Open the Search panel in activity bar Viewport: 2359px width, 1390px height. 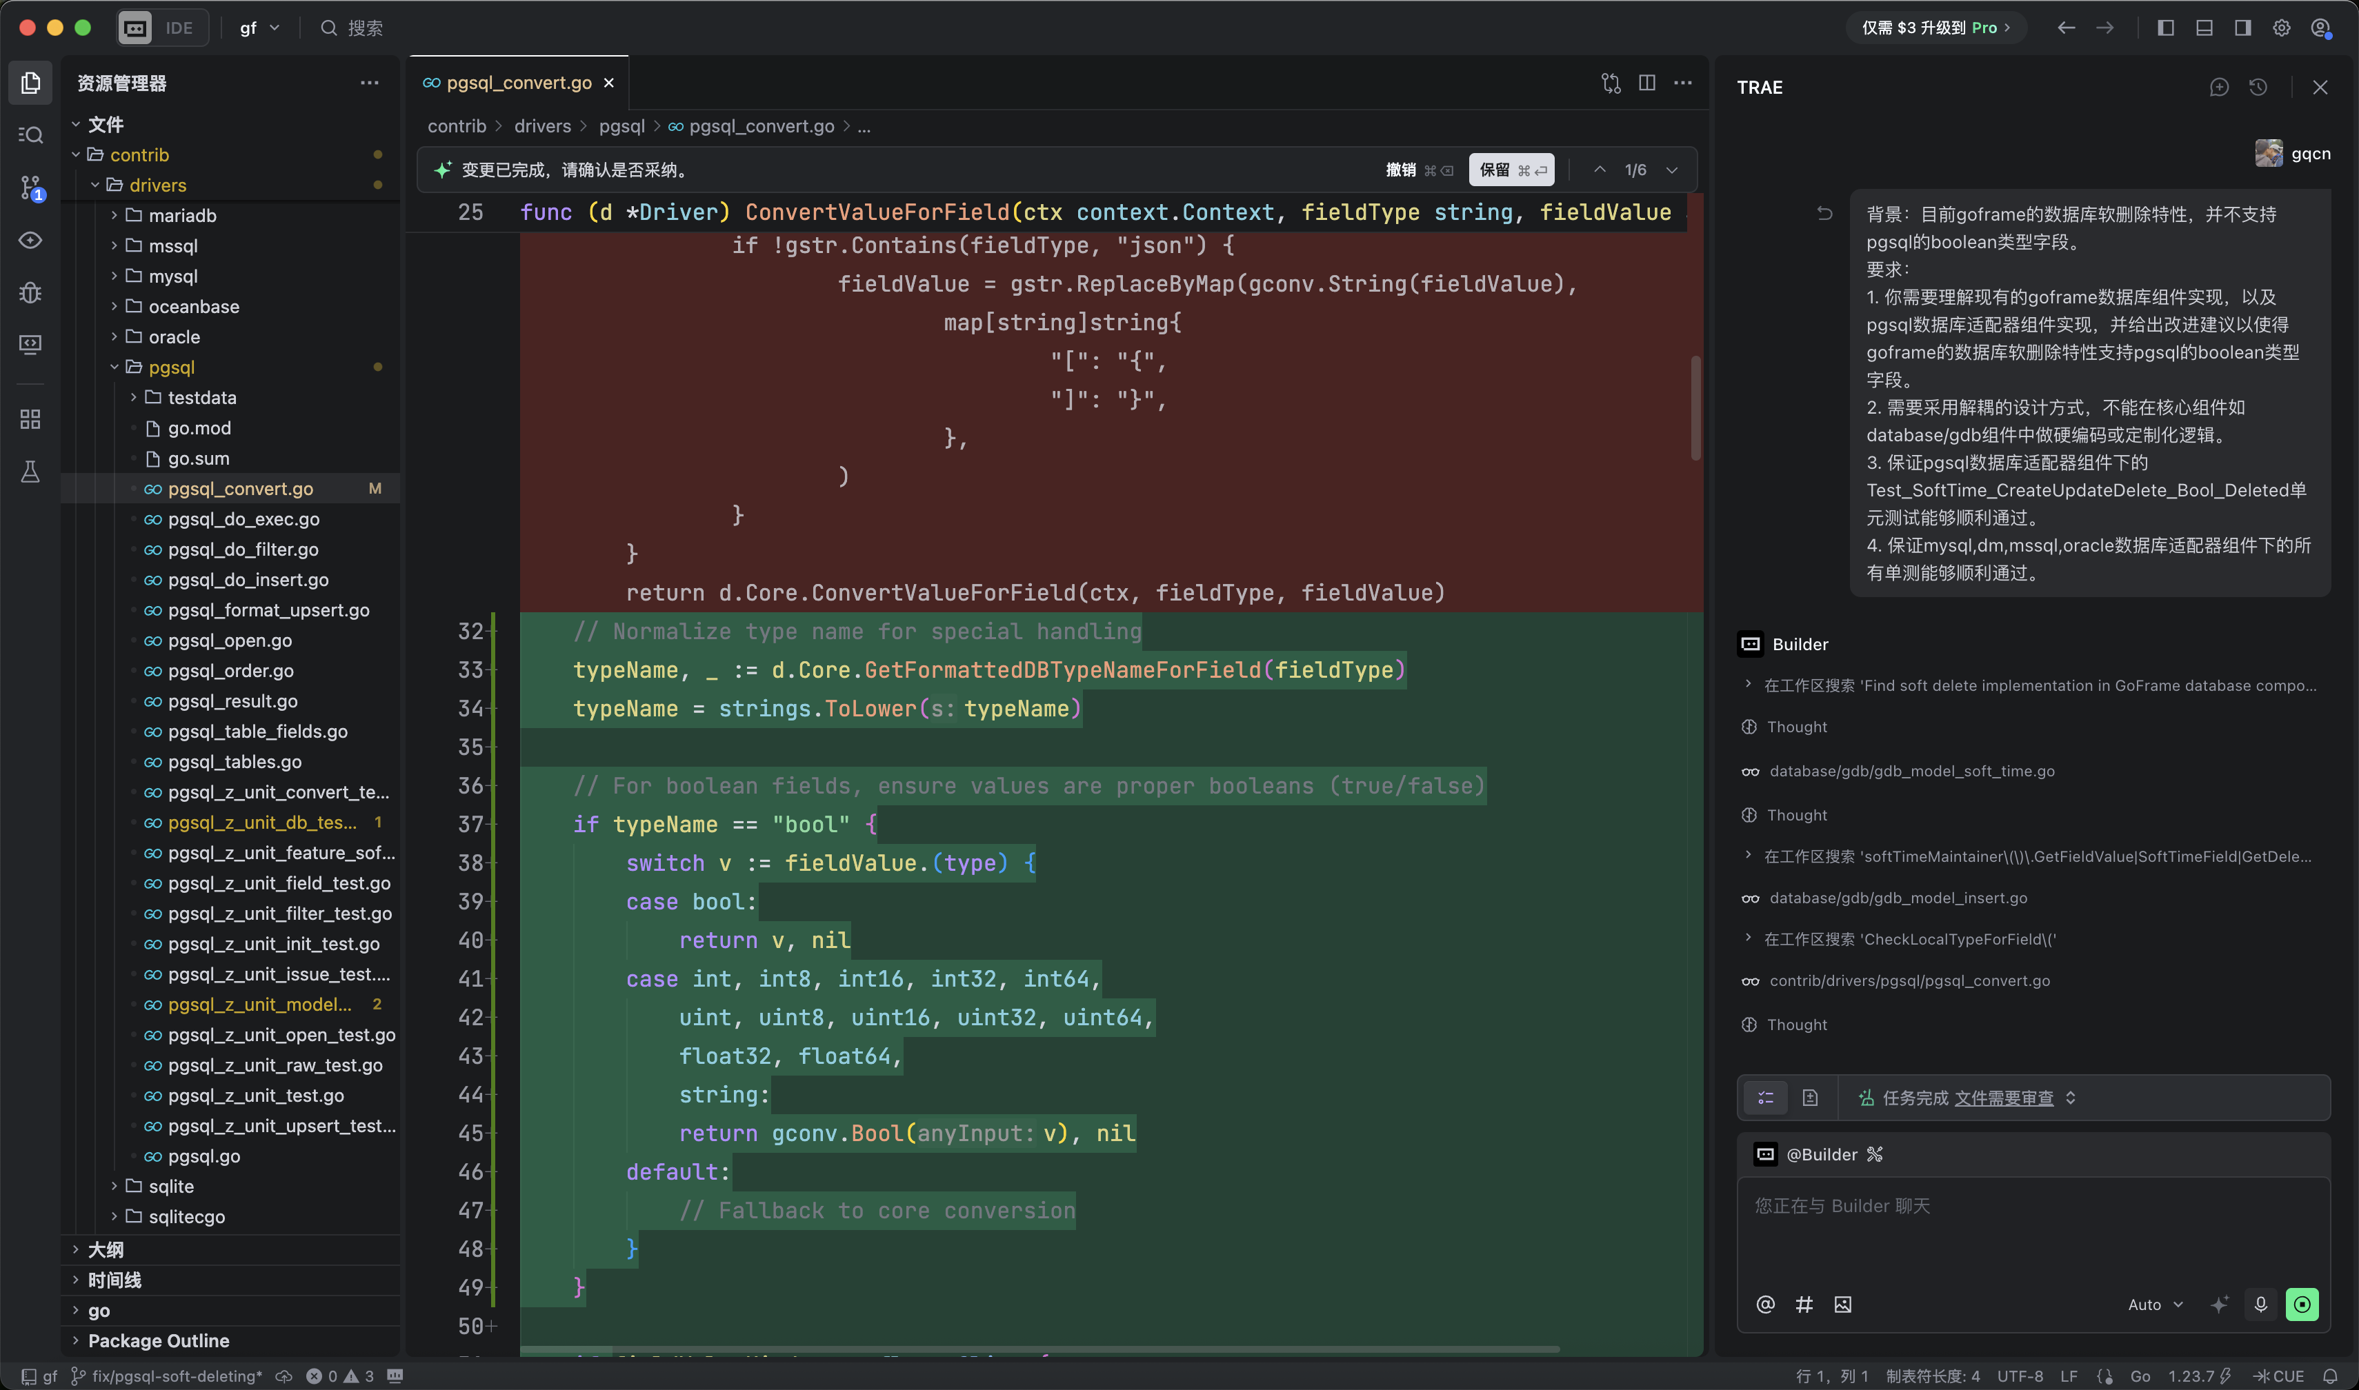coord(30,135)
